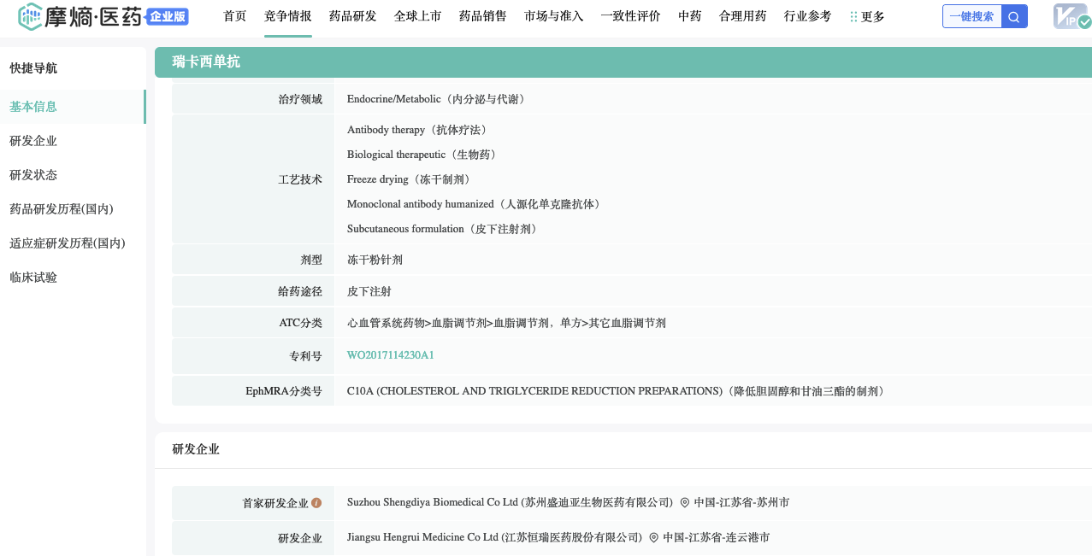
Task: Click location pin icon before 中国-江苏省-连云港市
Action: coord(654,538)
